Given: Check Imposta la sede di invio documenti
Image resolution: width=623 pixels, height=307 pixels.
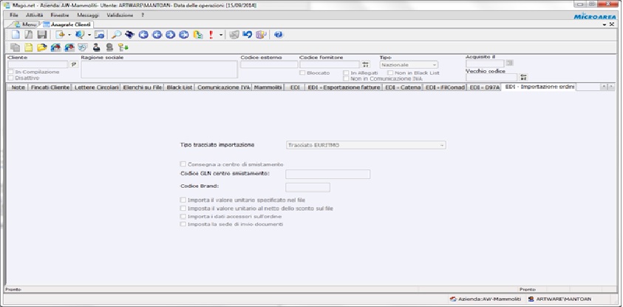Looking at the screenshot, I should click(183, 223).
